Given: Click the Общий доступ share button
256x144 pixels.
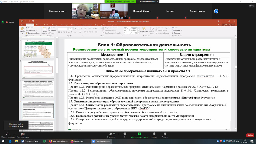Looking at the screenshot, I should 229,25.
